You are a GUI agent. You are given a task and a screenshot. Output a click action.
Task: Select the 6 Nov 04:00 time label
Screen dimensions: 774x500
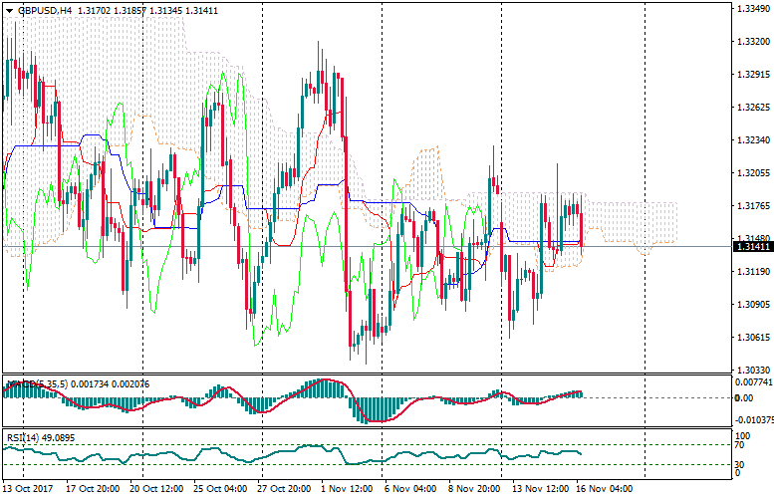(411, 489)
